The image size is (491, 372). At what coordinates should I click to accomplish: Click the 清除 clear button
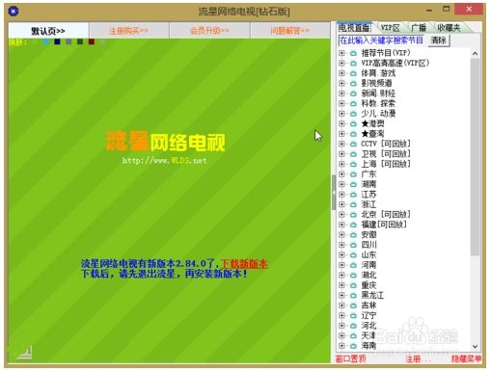(438, 40)
